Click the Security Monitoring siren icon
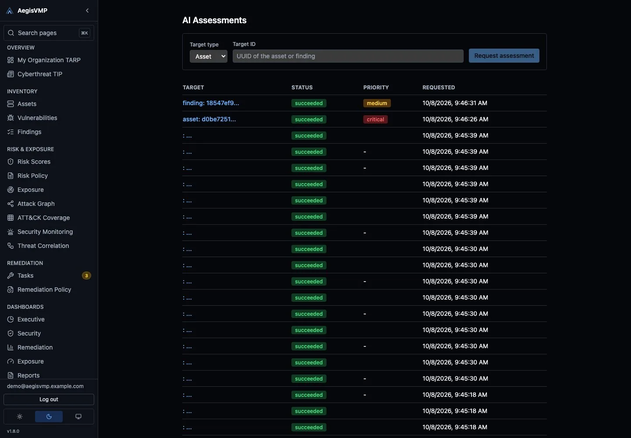631x438 pixels. click(x=11, y=232)
